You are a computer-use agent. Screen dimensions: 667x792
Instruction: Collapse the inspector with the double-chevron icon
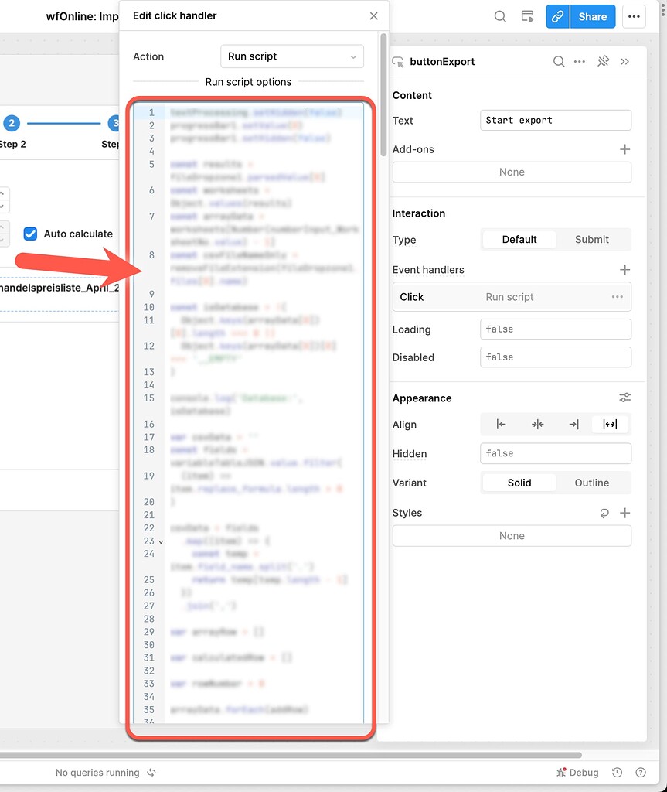[625, 62]
